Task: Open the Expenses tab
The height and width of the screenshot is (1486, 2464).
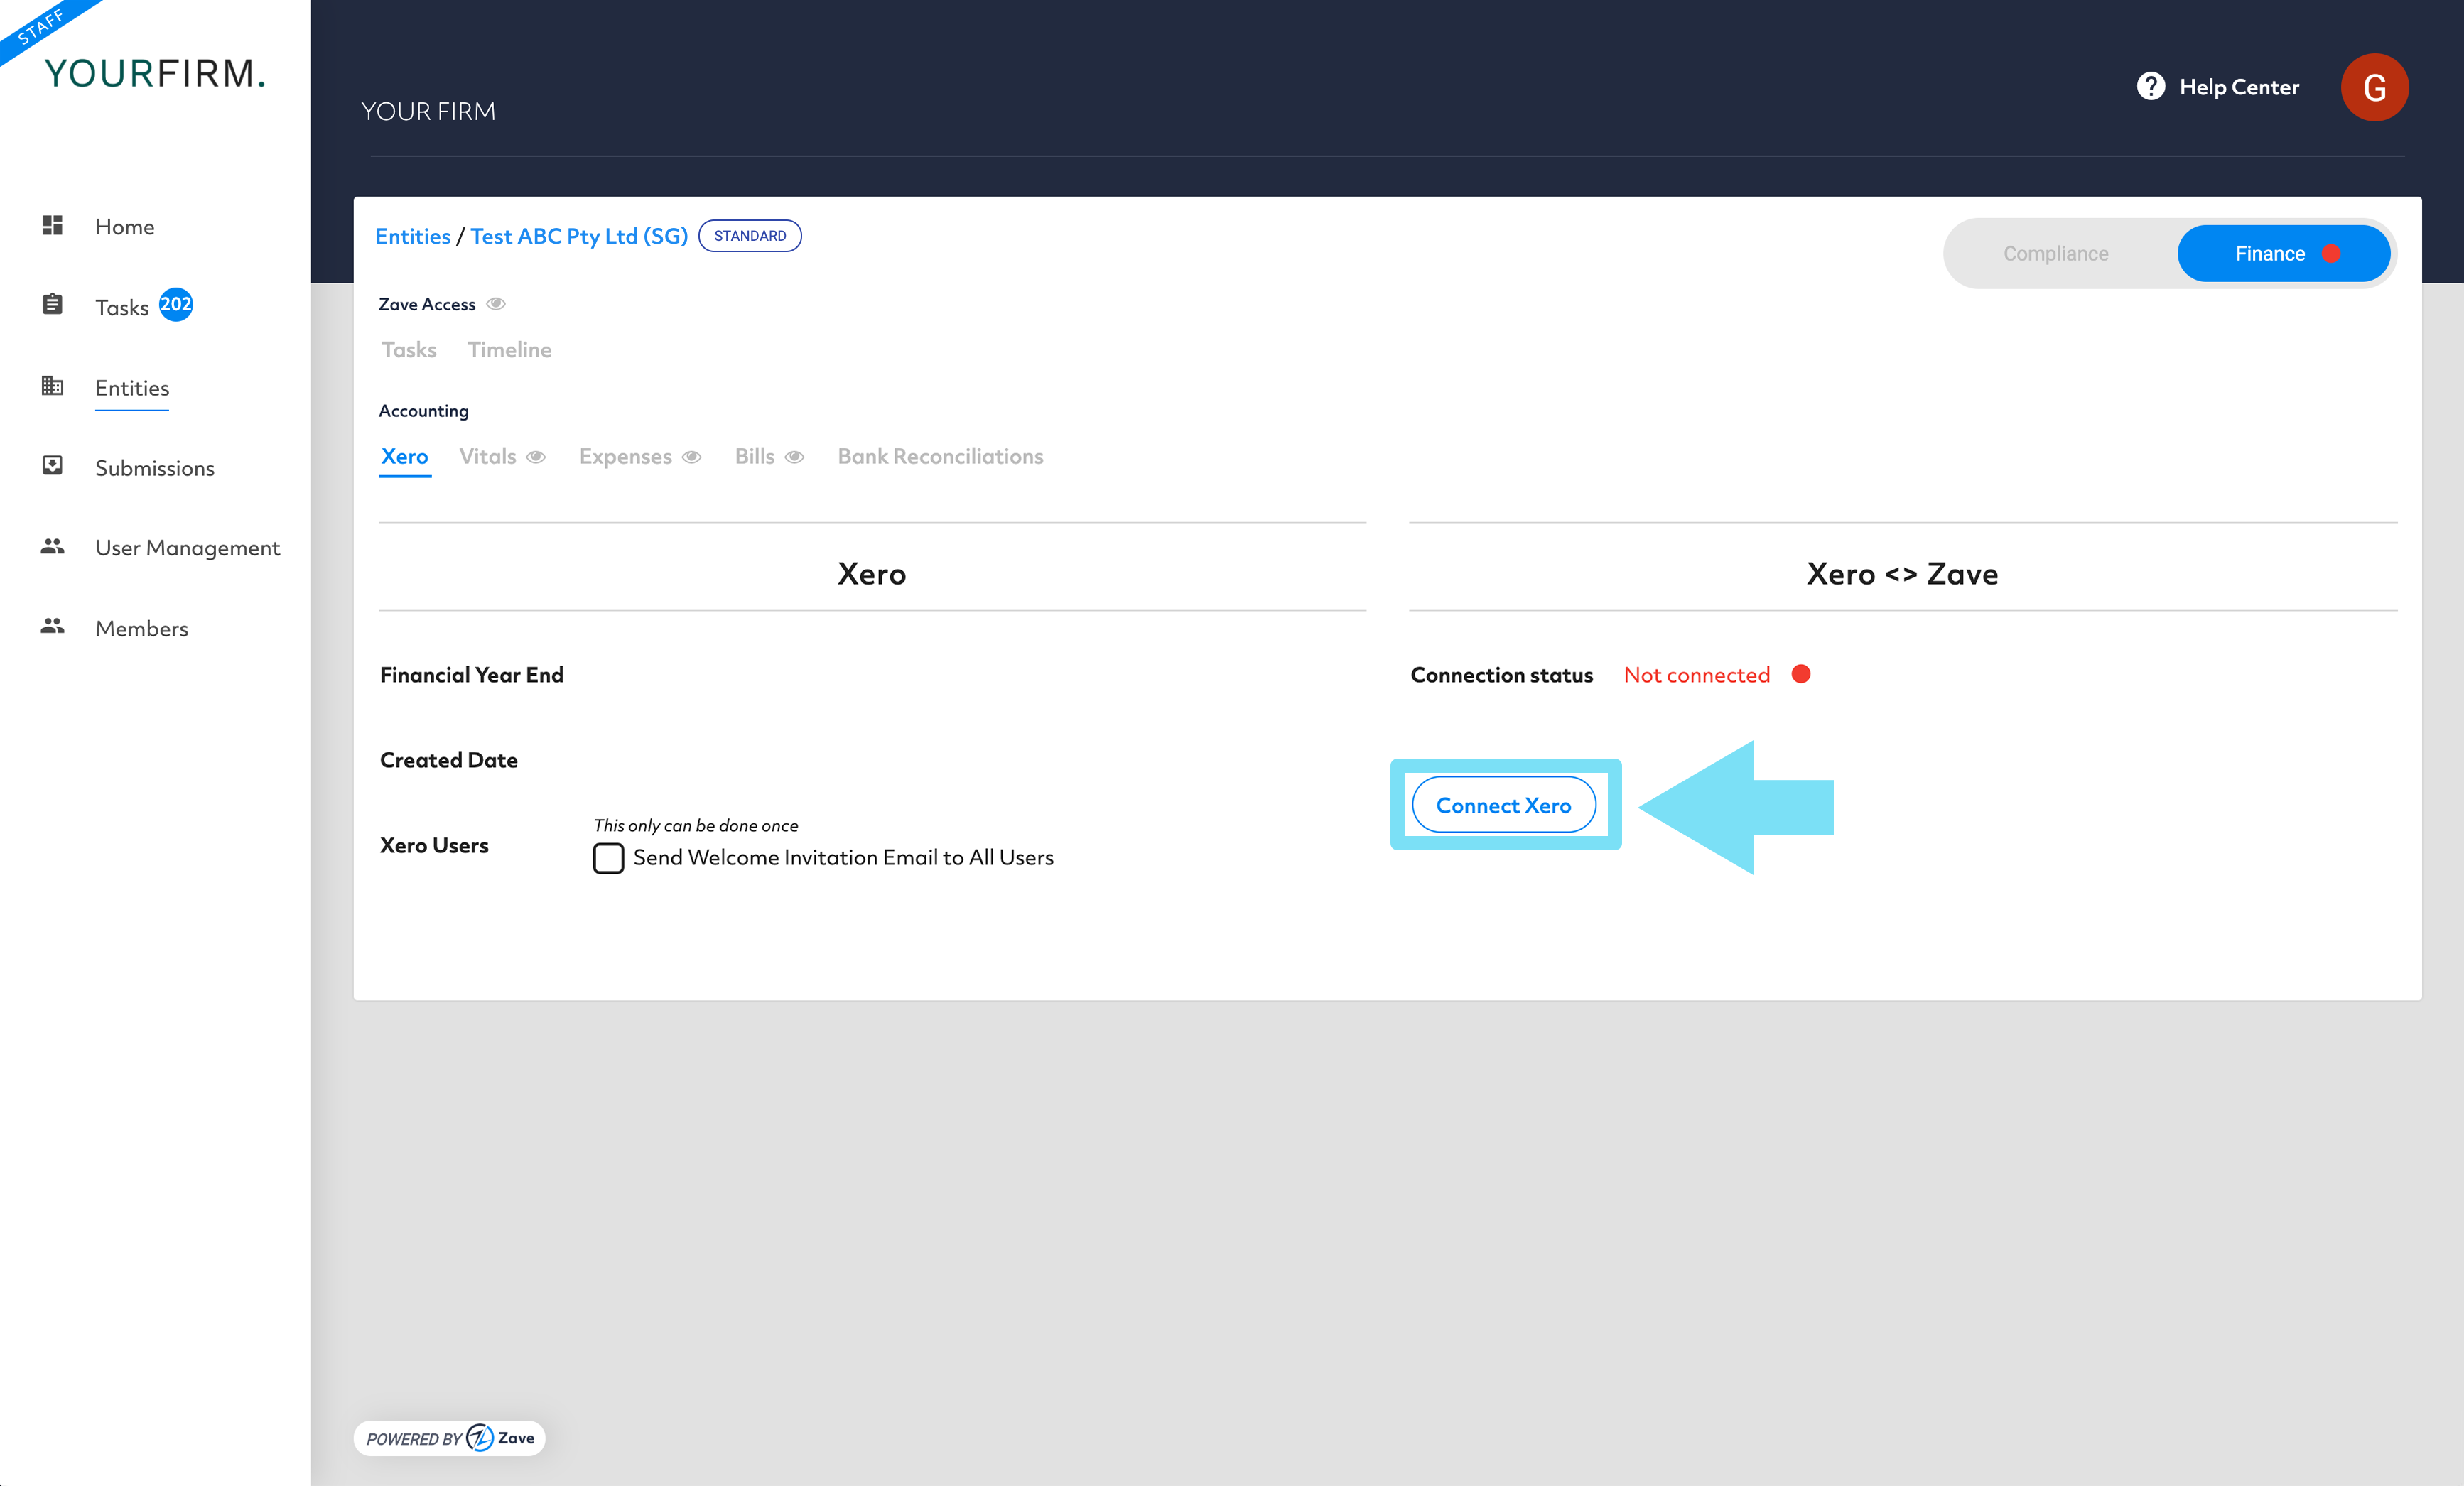Action: [625, 457]
